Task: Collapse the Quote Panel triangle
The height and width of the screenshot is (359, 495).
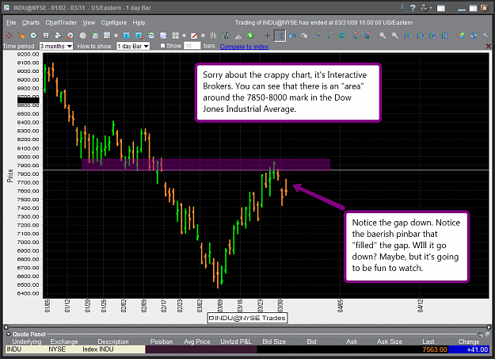Action: click(9, 334)
